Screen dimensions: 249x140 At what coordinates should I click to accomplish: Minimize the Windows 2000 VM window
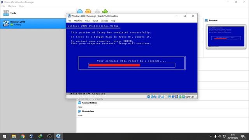click(176, 16)
